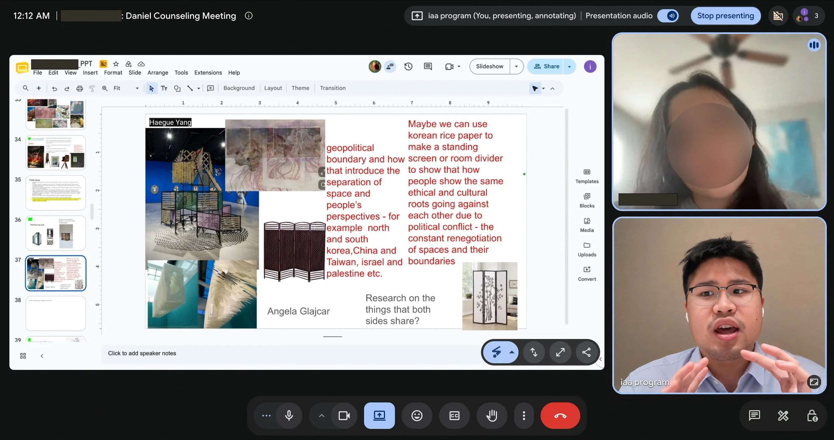Click the red leave call button
Image resolution: width=834 pixels, height=440 pixels.
pyautogui.click(x=560, y=416)
